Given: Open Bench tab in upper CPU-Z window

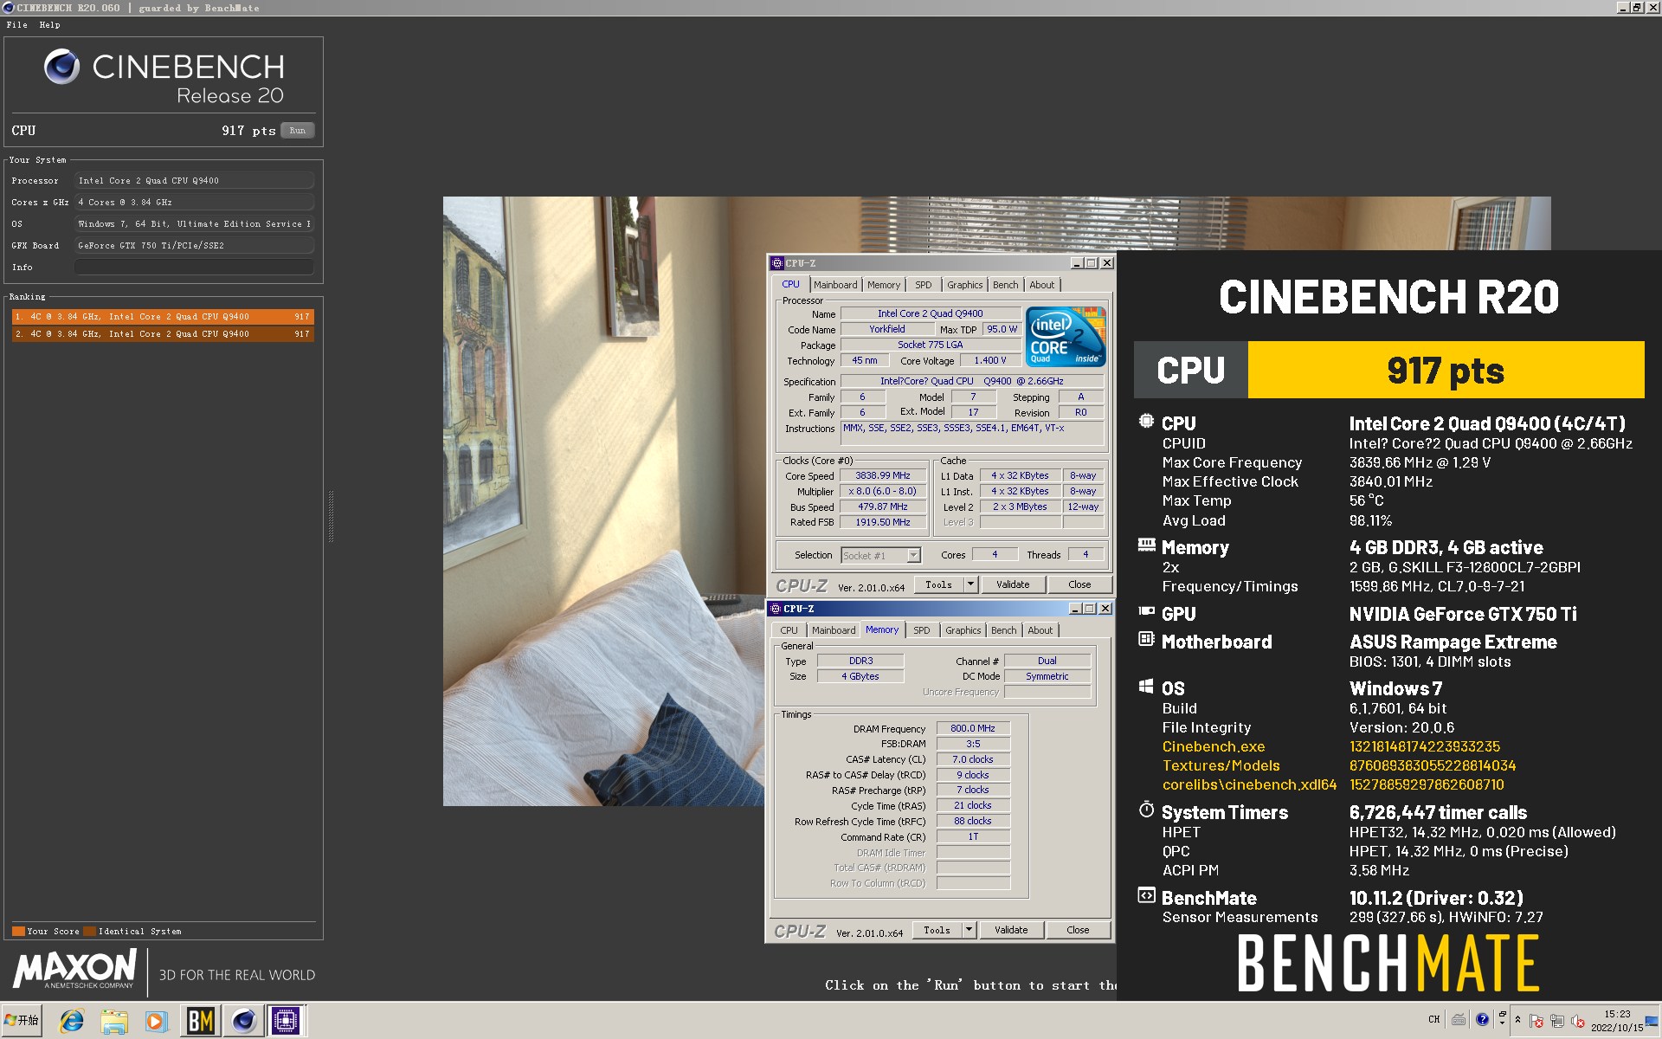Looking at the screenshot, I should click(x=1005, y=285).
